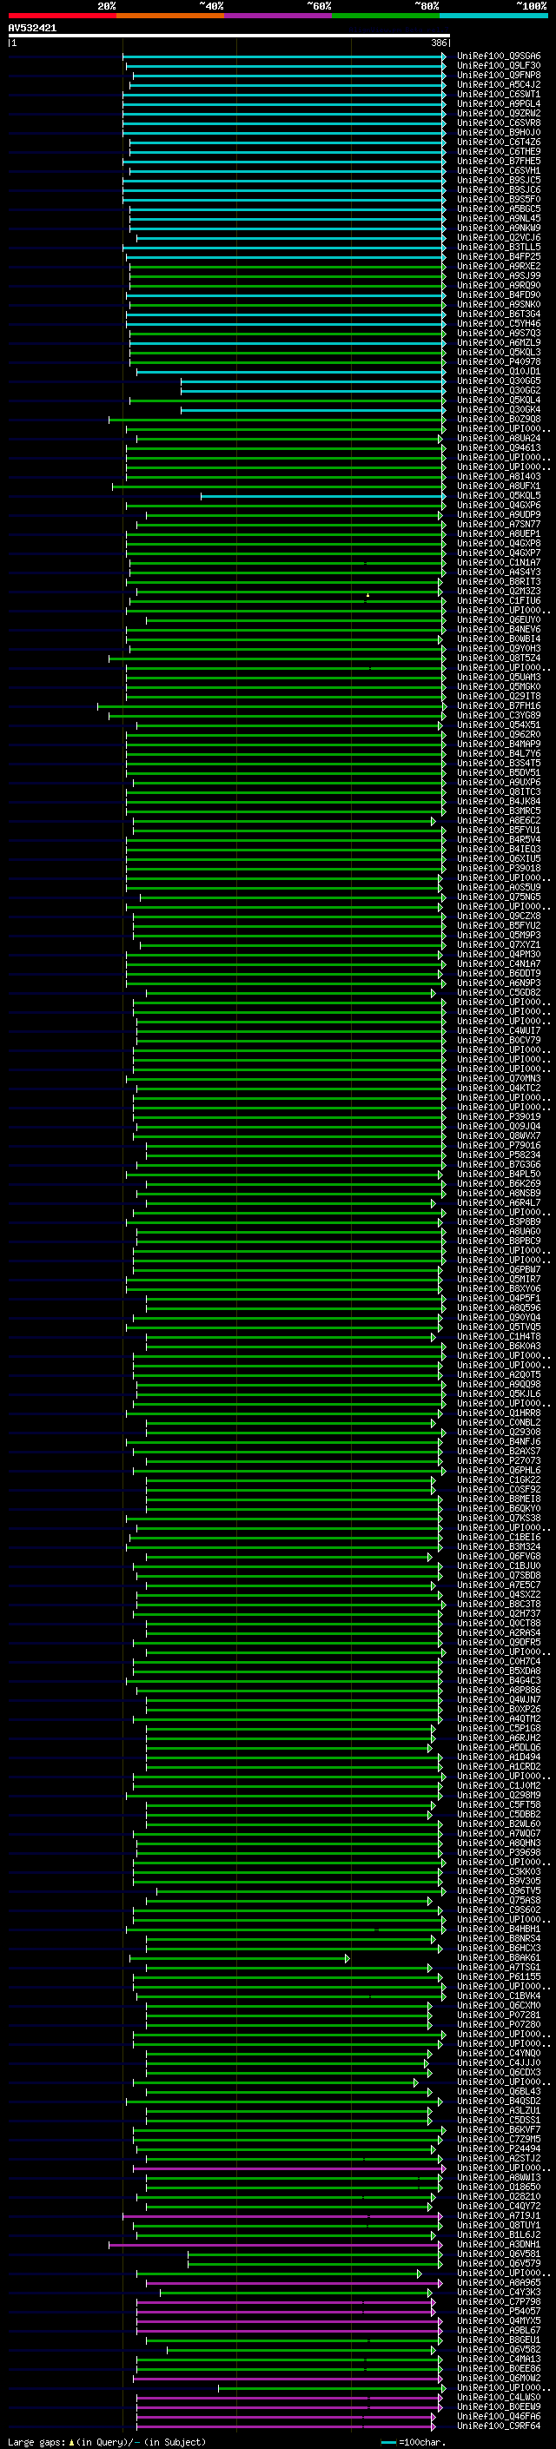Viewport: 556px width, 2449px height.
Task: Click the UniRef100_C6SVR8 label
Action: coord(499,122)
